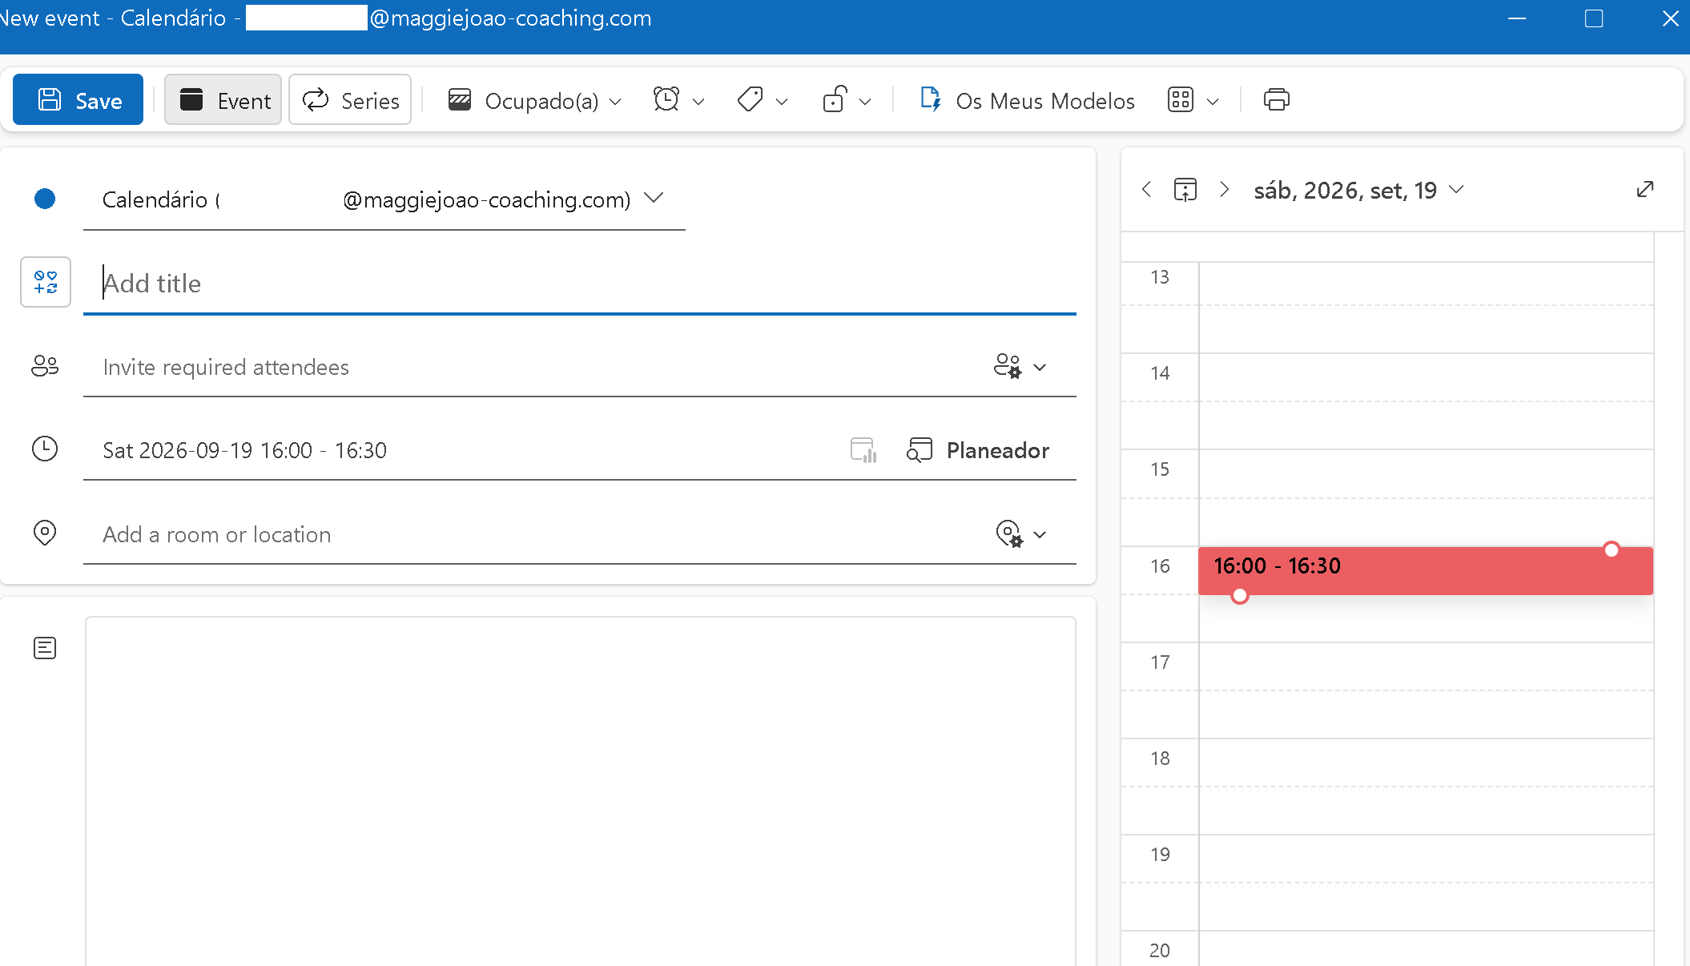Print the event with printer icon
Viewport: 1690px width, 966px height.
click(1276, 100)
